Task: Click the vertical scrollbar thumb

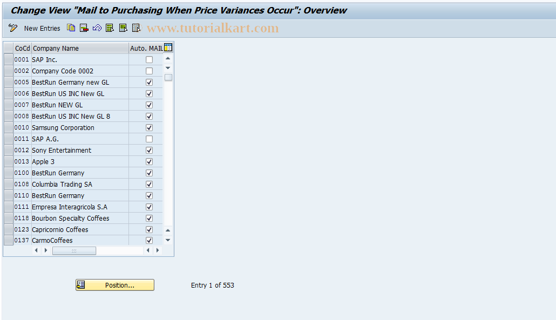Action: click(168, 77)
